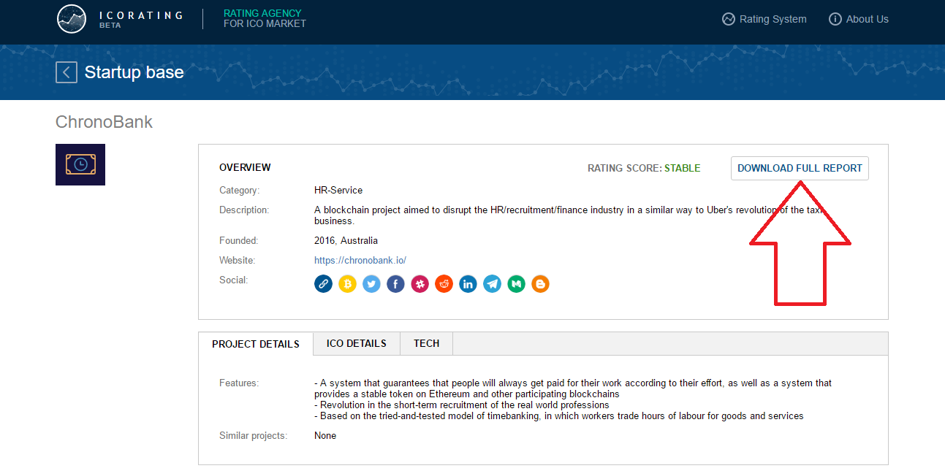Open the Twitter social icon

(372, 283)
